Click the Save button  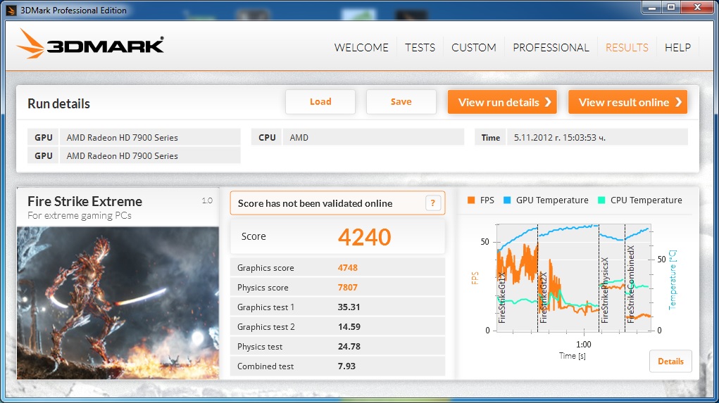[x=401, y=102]
